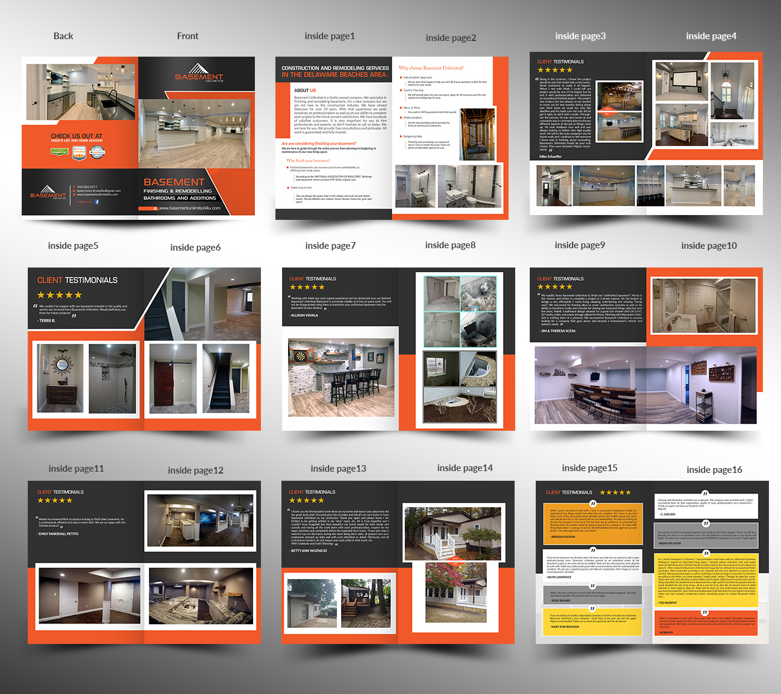Select the wood framing photo on inside page 2
Screen dimensions: 781x694
coord(477,135)
